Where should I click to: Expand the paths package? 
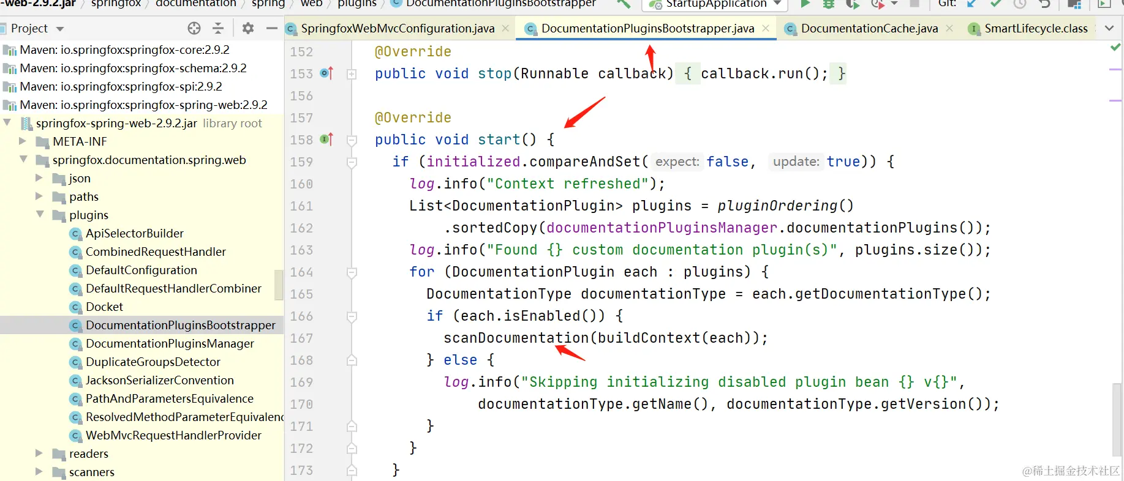coord(39,196)
